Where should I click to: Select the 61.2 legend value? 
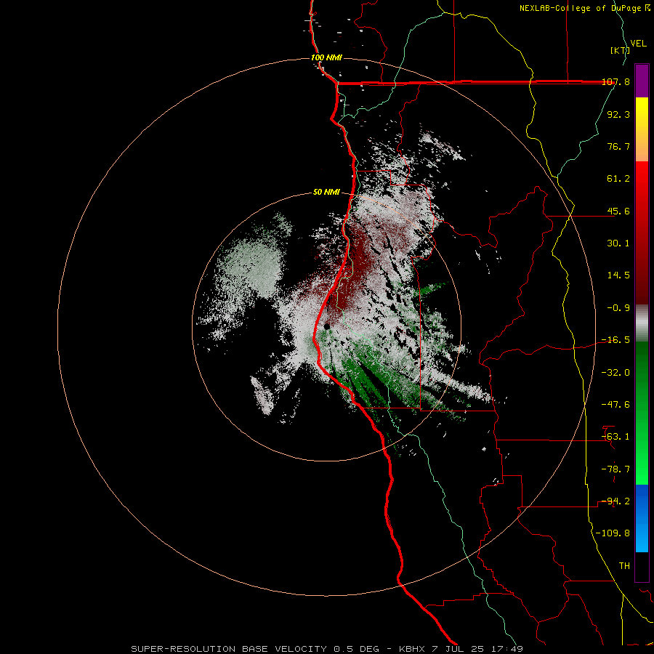coord(618,179)
